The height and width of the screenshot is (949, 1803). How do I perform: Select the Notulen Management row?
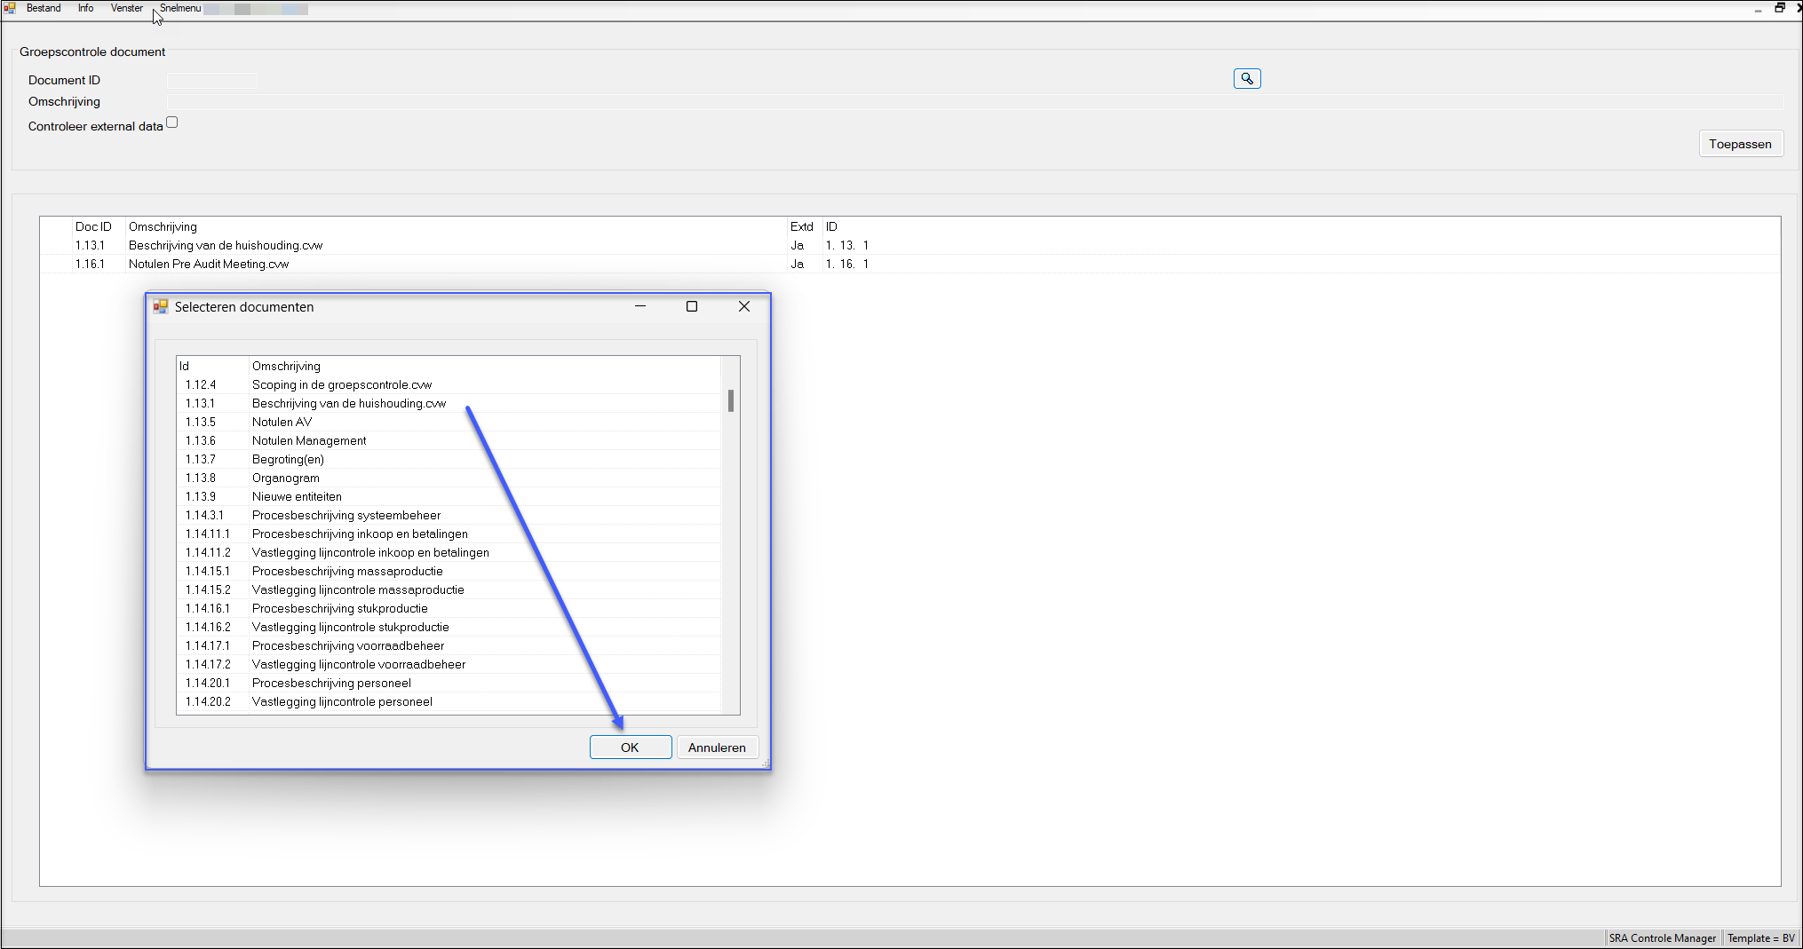(x=449, y=441)
